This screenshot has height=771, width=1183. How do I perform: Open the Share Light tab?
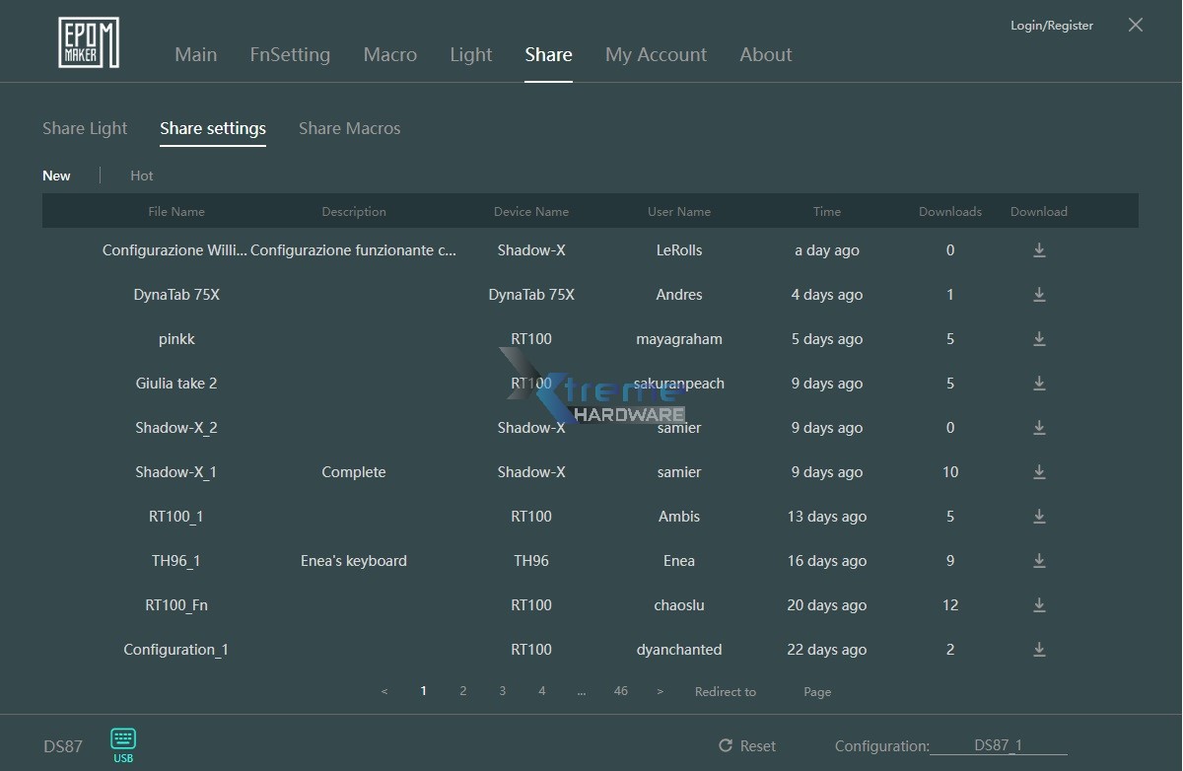pos(85,128)
